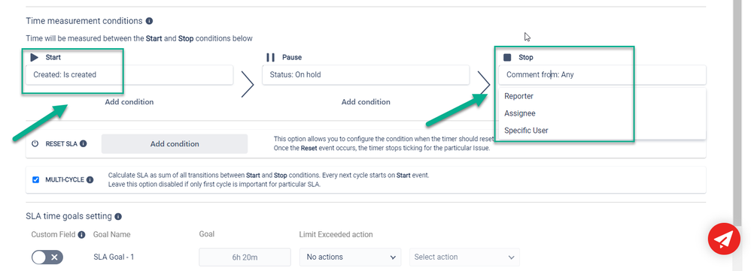
Task: Open the red paper plane chat widget
Action: click(x=724, y=239)
